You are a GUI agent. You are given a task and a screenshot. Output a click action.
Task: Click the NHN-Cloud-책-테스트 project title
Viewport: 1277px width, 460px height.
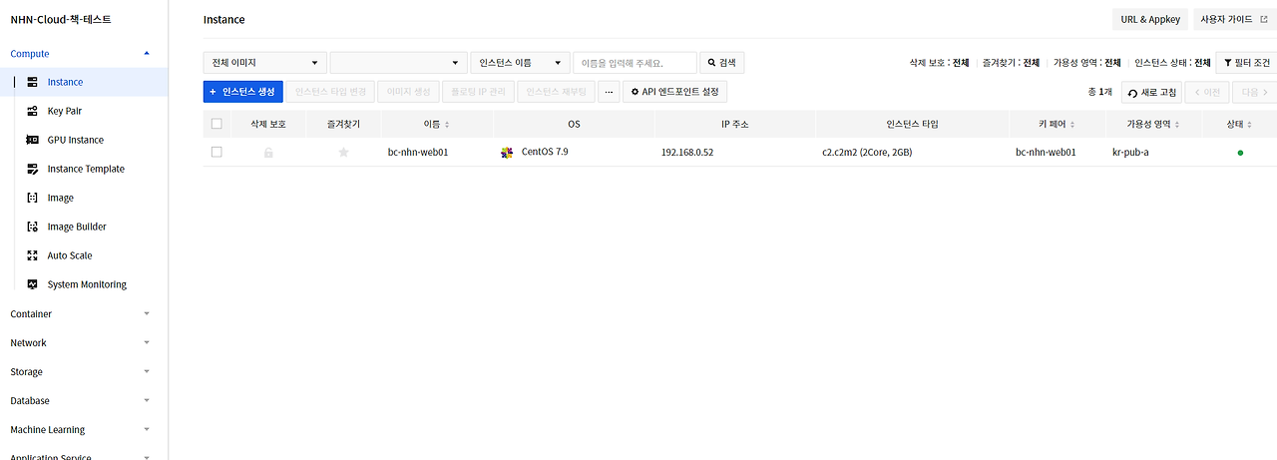point(61,19)
